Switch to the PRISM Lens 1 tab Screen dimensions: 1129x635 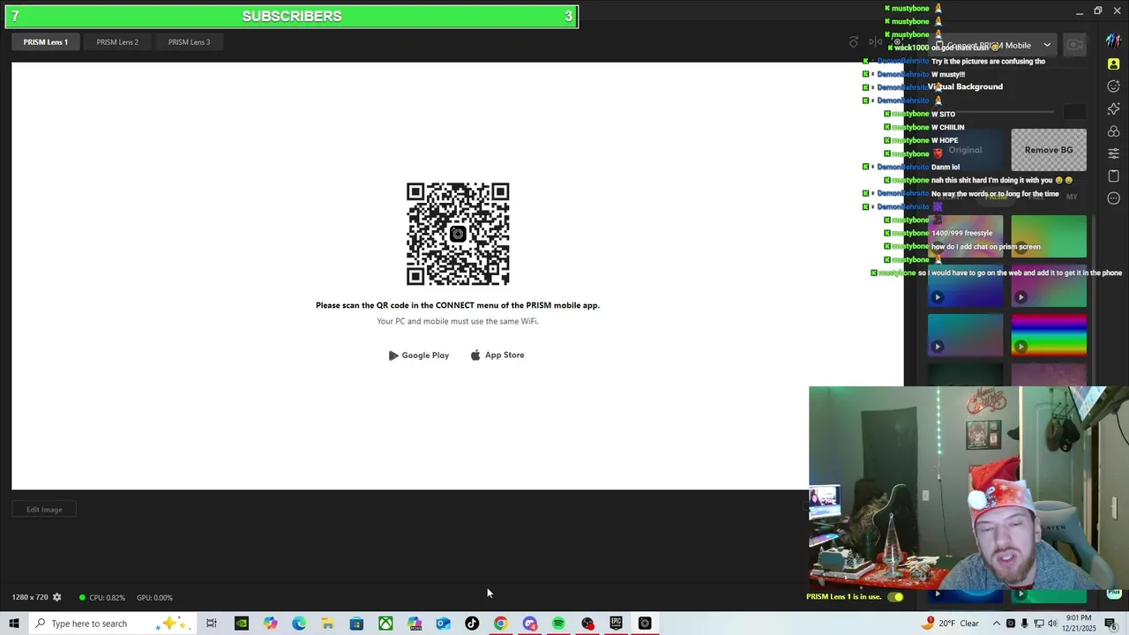tap(46, 42)
